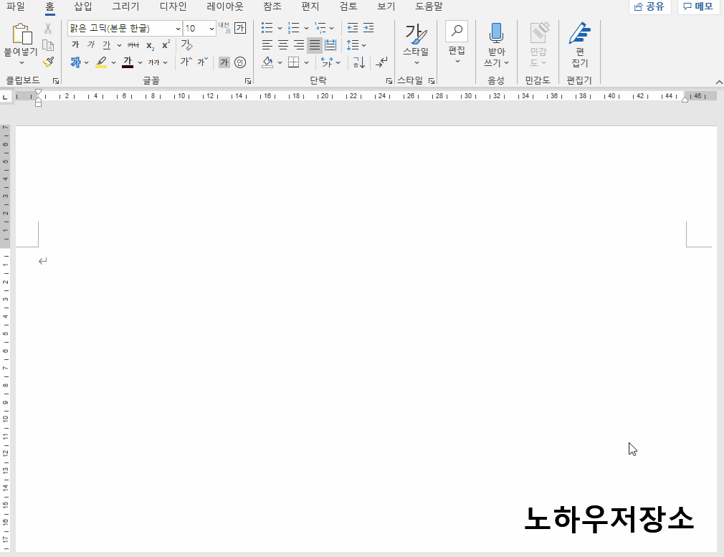Open the font name dropdown
This screenshot has width=724, height=557.
point(178,29)
